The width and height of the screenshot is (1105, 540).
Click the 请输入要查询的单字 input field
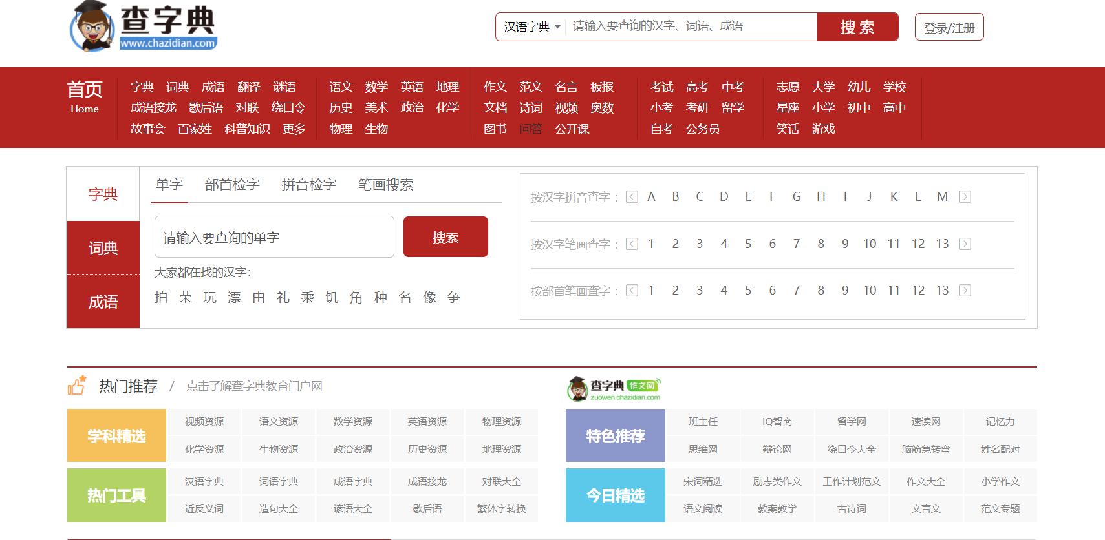coord(274,238)
